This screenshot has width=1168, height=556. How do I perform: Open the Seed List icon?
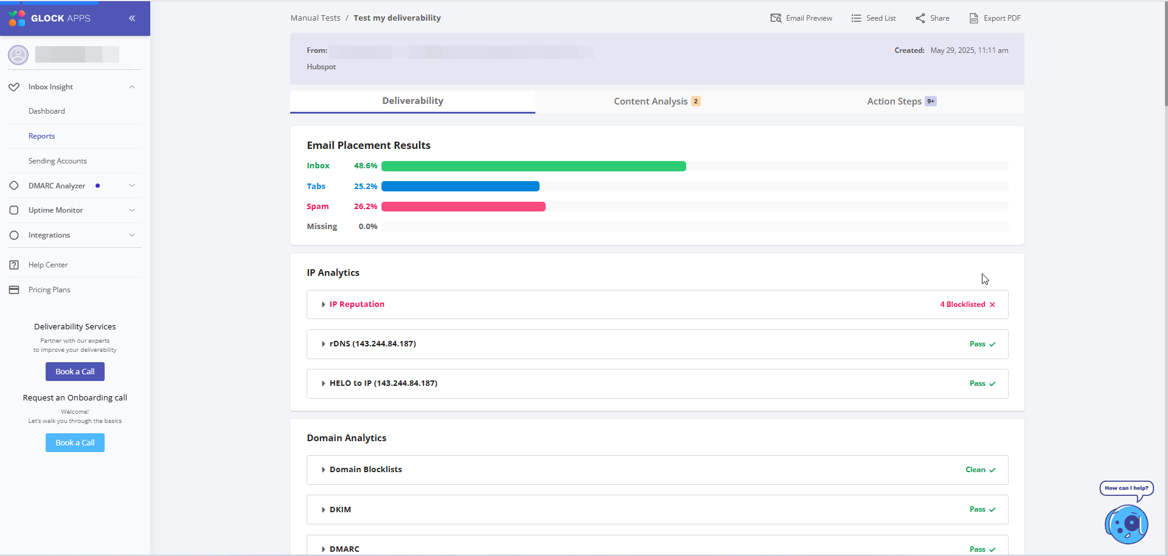pyautogui.click(x=856, y=18)
